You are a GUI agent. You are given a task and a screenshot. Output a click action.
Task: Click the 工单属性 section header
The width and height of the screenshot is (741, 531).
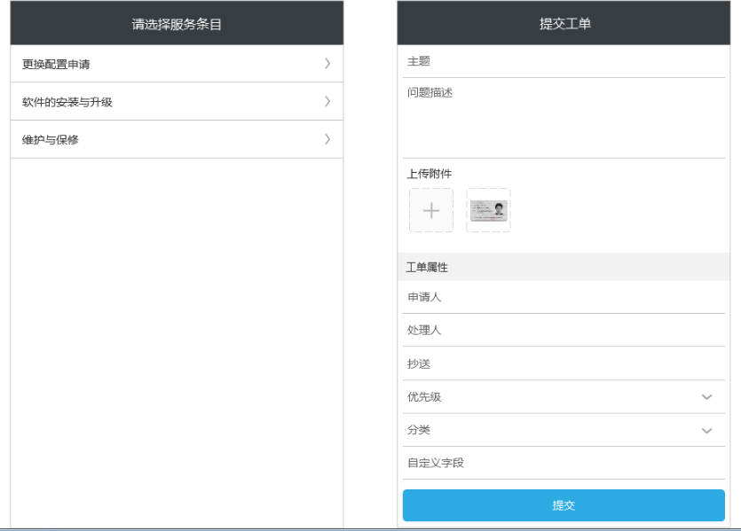pos(564,267)
